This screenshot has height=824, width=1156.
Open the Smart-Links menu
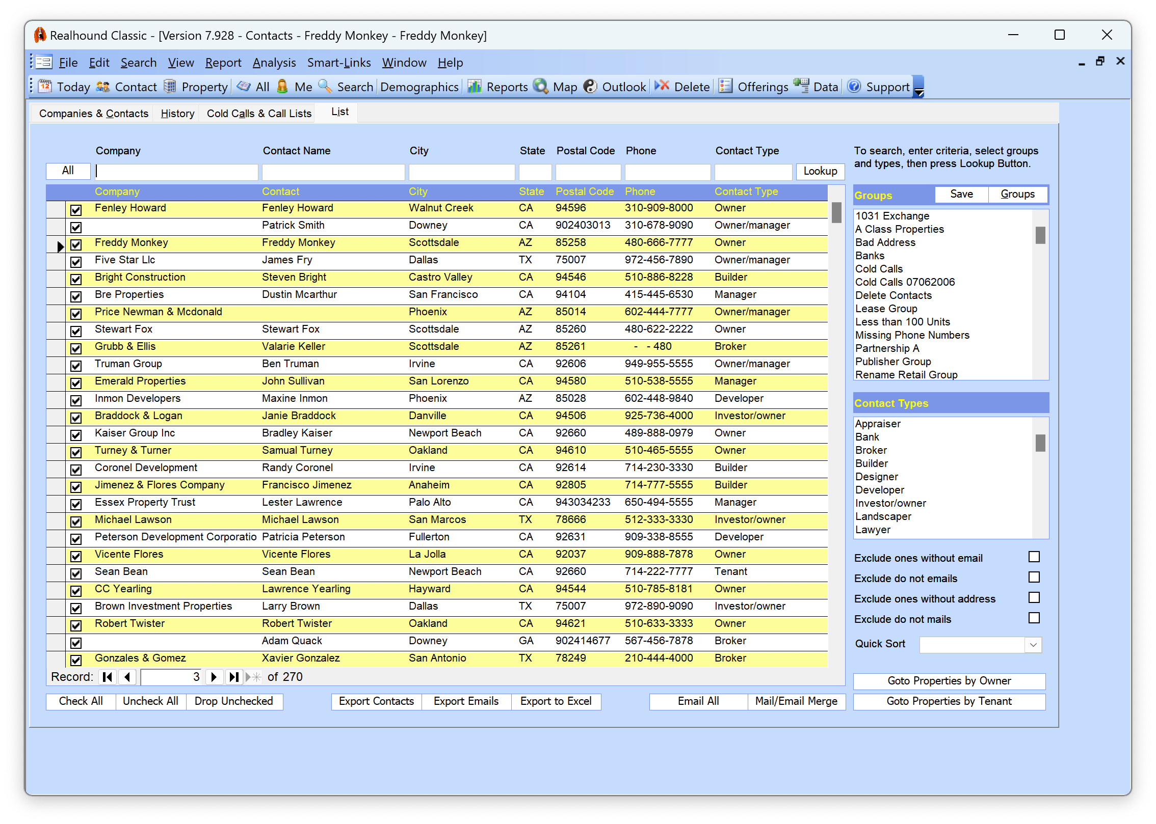coord(339,63)
